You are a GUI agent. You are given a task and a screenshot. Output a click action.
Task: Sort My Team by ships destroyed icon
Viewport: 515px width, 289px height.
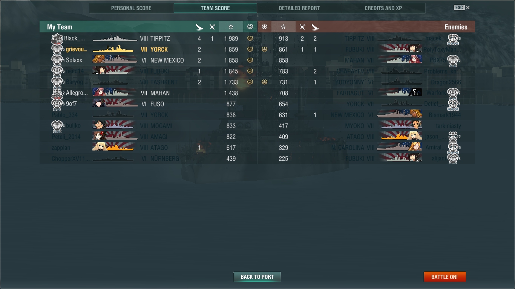click(199, 27)
